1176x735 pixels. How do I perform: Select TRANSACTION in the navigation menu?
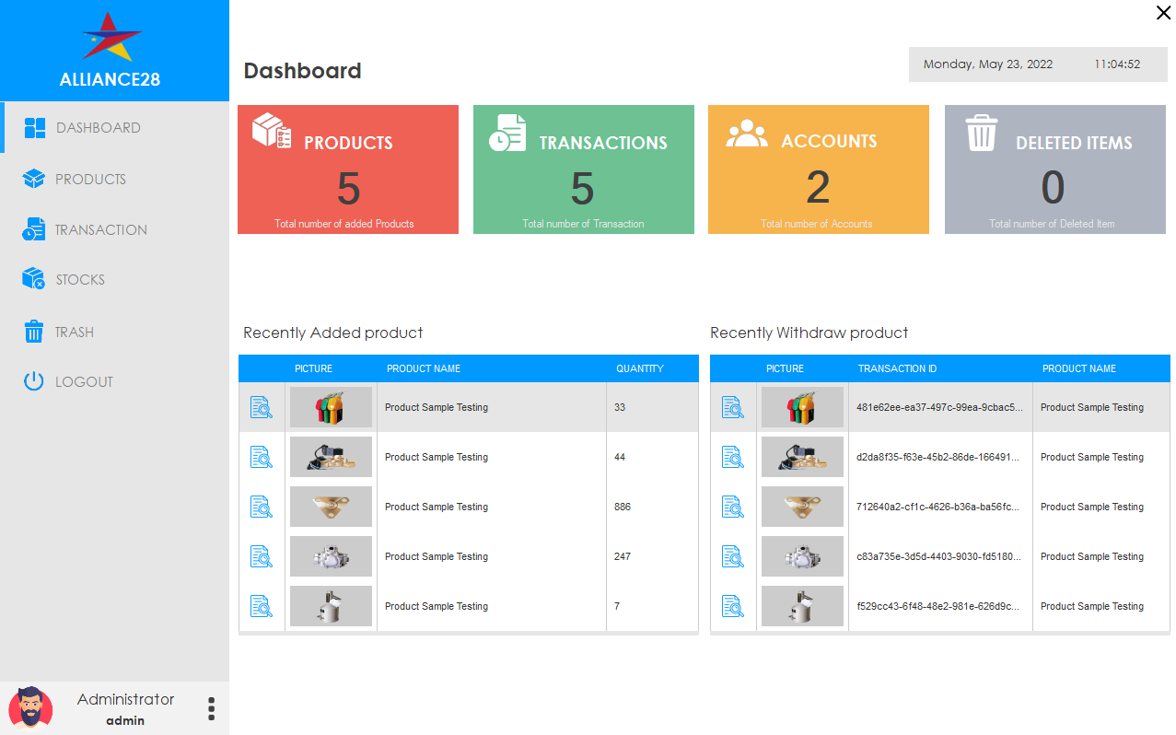coord(101,228)
